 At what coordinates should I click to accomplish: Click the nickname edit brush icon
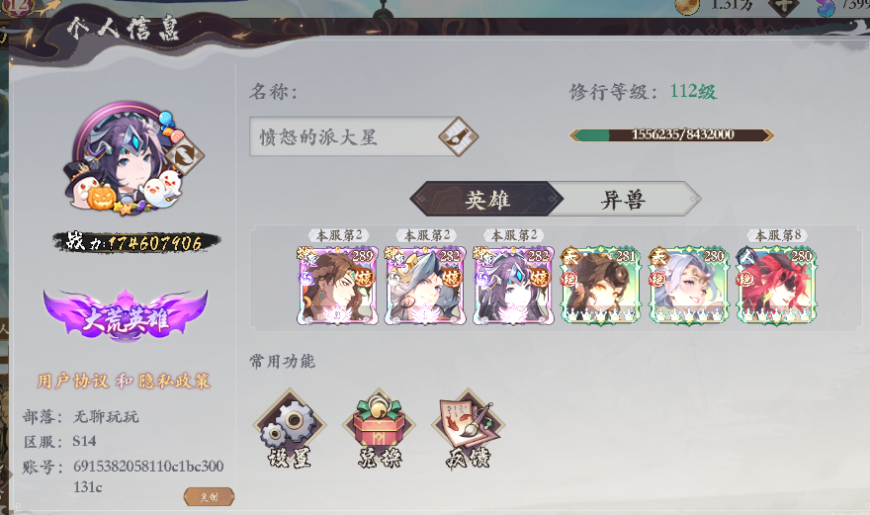pos(459,136)
